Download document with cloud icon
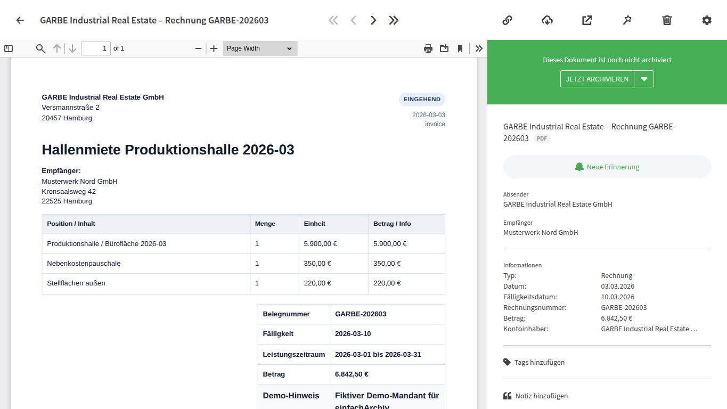 click(547, 20)
